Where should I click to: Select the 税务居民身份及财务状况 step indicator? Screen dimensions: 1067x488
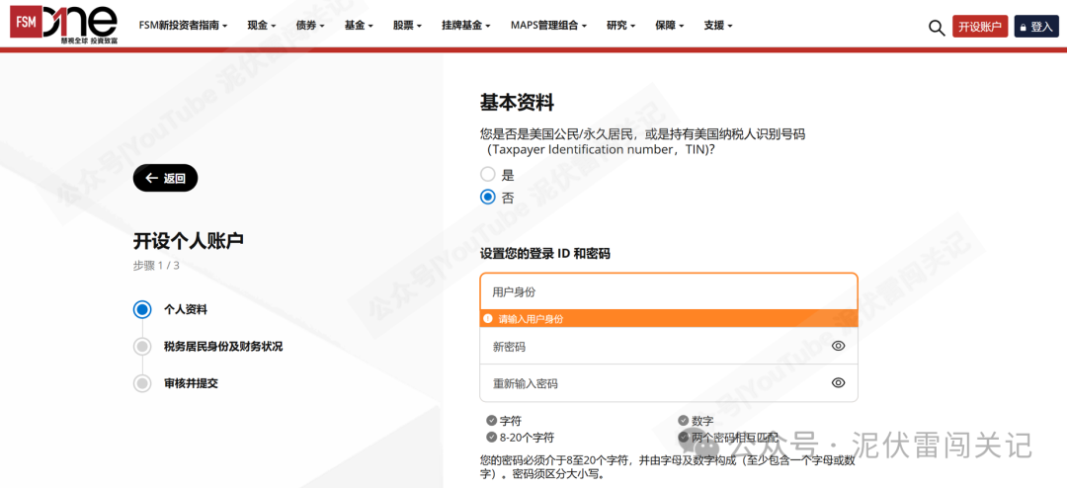[141, 347]
